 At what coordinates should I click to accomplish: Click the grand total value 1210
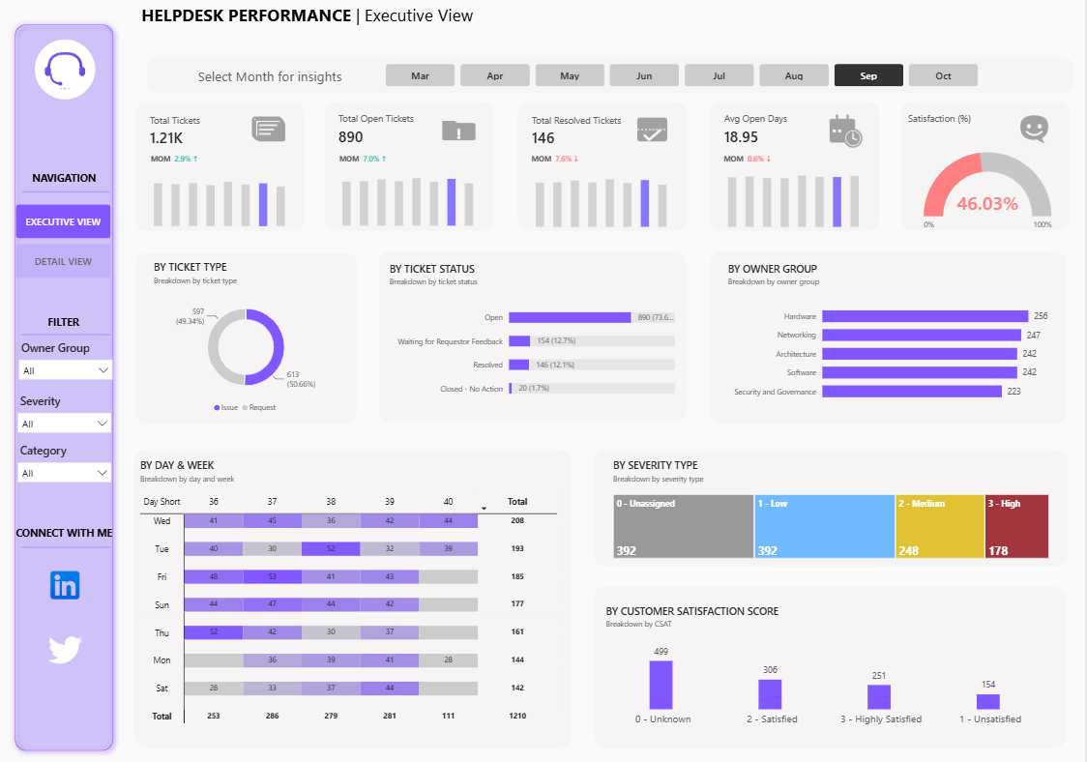(x=517, y=716)
